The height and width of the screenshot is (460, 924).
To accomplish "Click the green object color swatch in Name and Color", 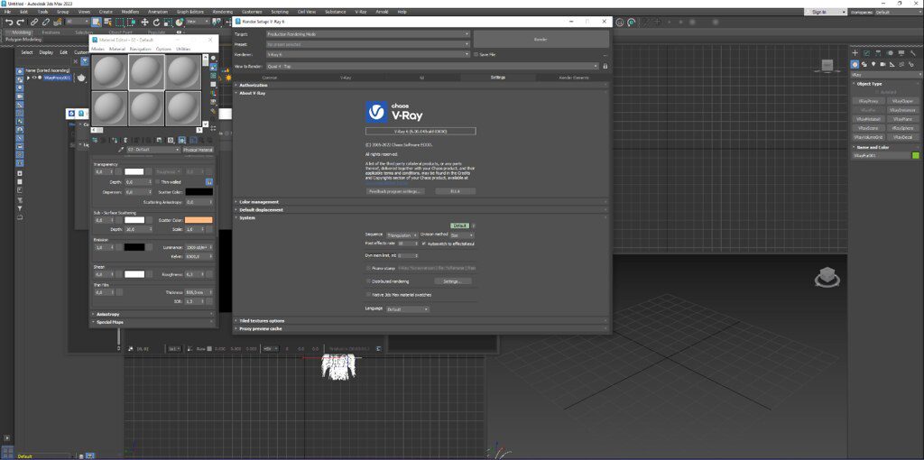I will point(915,155).
